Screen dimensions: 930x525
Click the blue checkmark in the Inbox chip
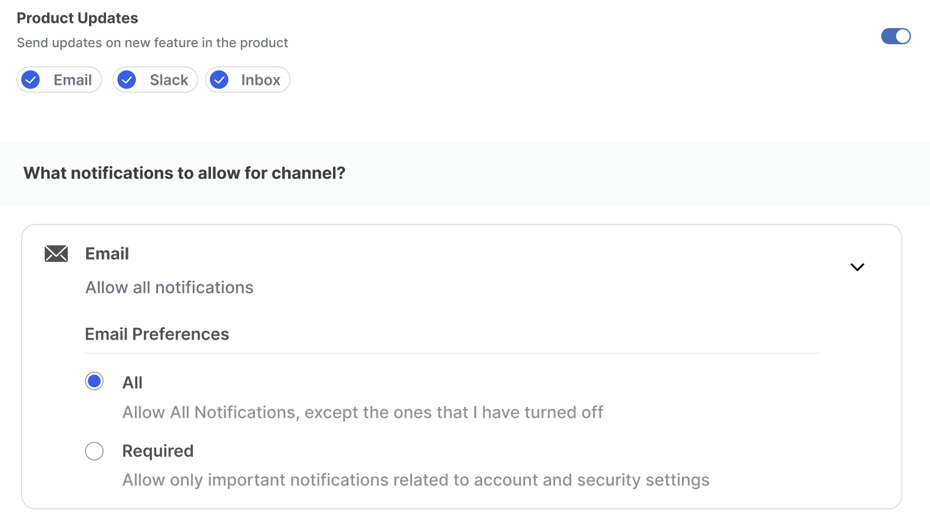coord(219,79)
